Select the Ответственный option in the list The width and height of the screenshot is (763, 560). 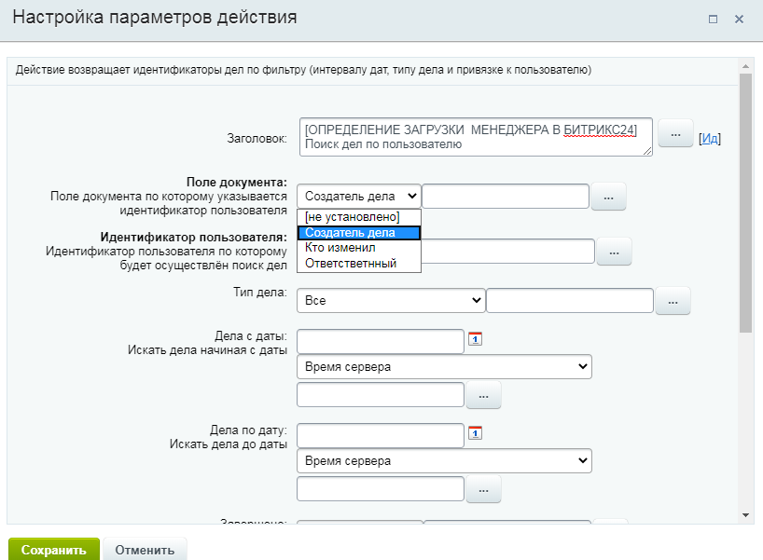(351, 264)
